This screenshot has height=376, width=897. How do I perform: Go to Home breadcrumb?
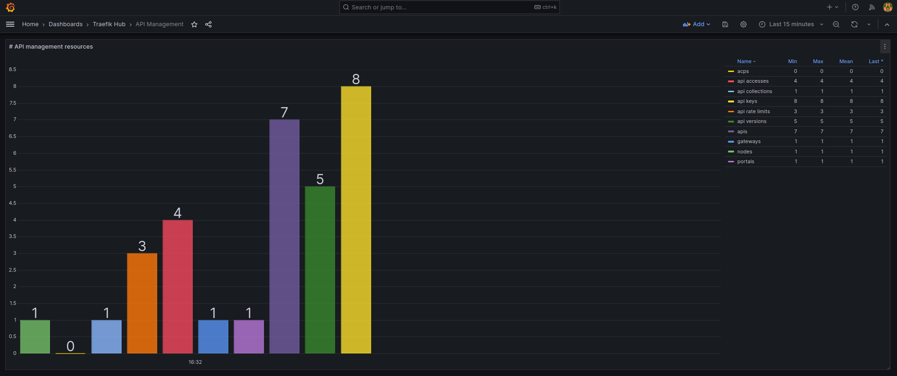tap(30, 24)
